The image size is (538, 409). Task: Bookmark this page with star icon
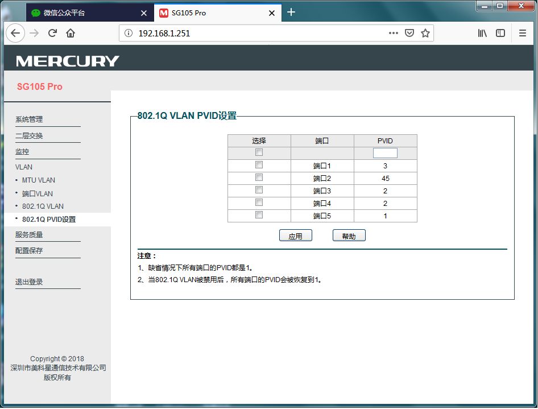(x=425, y=34)
